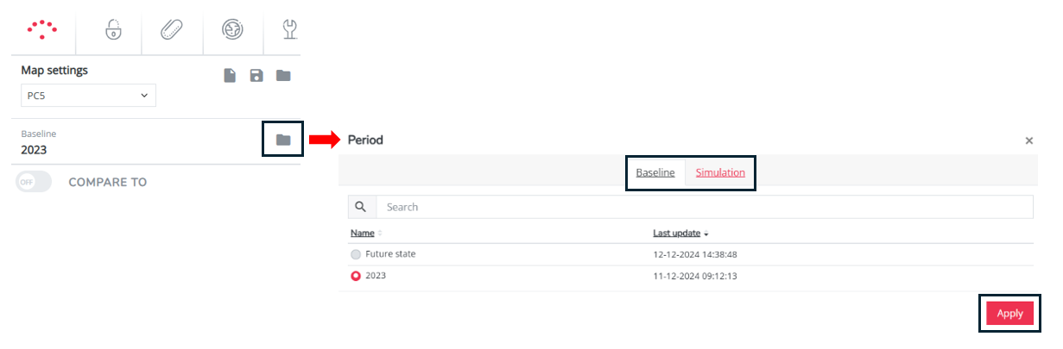Select the paperclip icon in top bar
This screenshot has width=1063, height=349.
[171, 30]
